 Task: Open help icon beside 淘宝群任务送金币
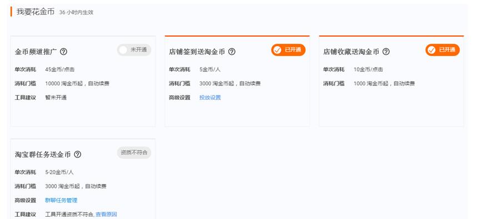[x=78, y=154]
